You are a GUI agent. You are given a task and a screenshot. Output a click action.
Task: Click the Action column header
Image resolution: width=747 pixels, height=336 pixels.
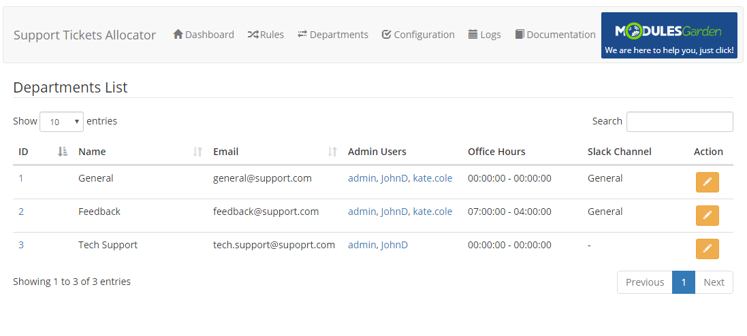point(708,152)
